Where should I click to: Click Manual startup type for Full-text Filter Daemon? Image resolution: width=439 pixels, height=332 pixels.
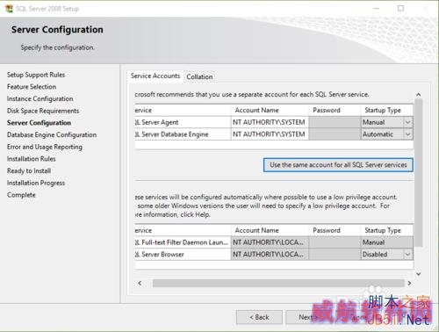click(386, 242)
